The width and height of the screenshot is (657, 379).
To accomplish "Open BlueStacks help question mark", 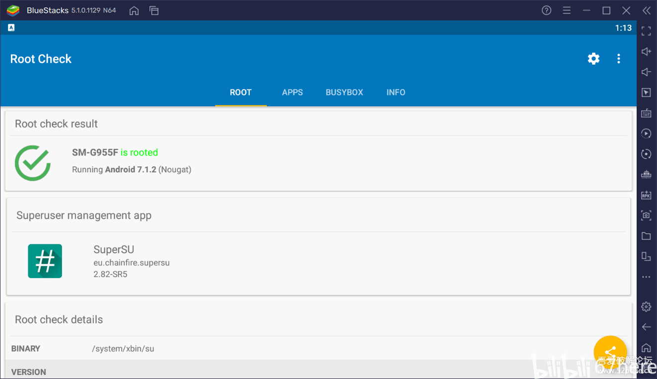I will click(x=547, y=10).
